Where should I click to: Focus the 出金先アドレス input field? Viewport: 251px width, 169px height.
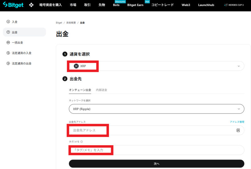click(157, 130)
